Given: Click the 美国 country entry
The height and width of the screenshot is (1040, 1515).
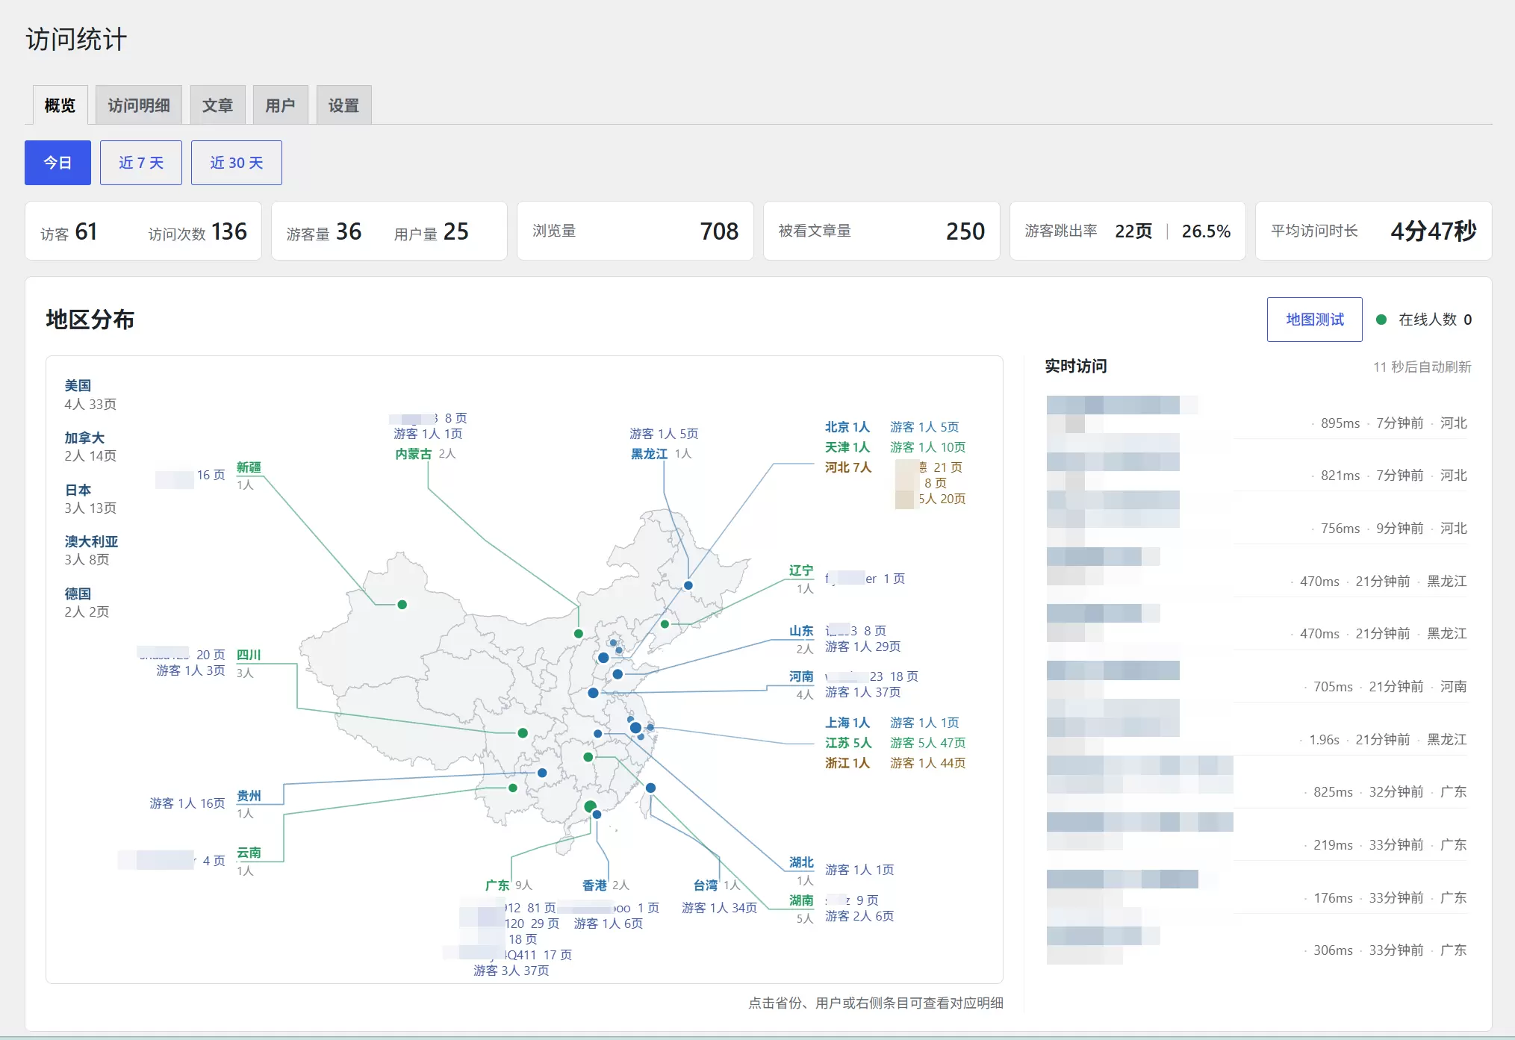Looking at the screenshot, I should click(78, 386).
